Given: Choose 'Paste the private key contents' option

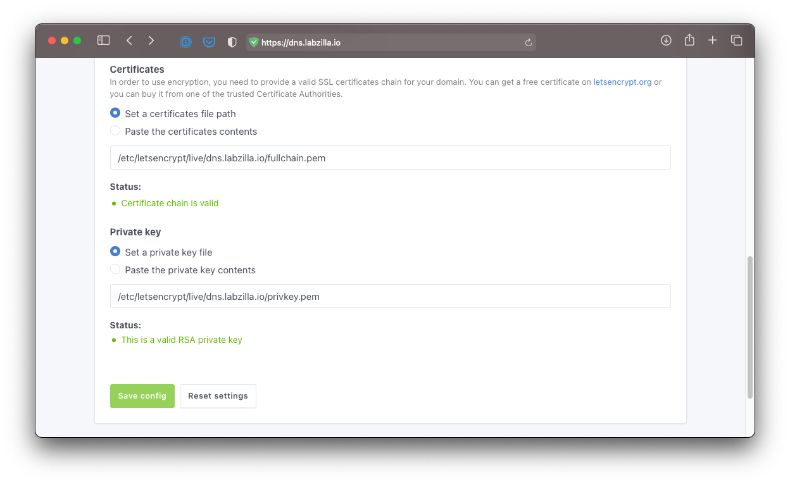Looking at the screenshot, I should coord(115,270).
